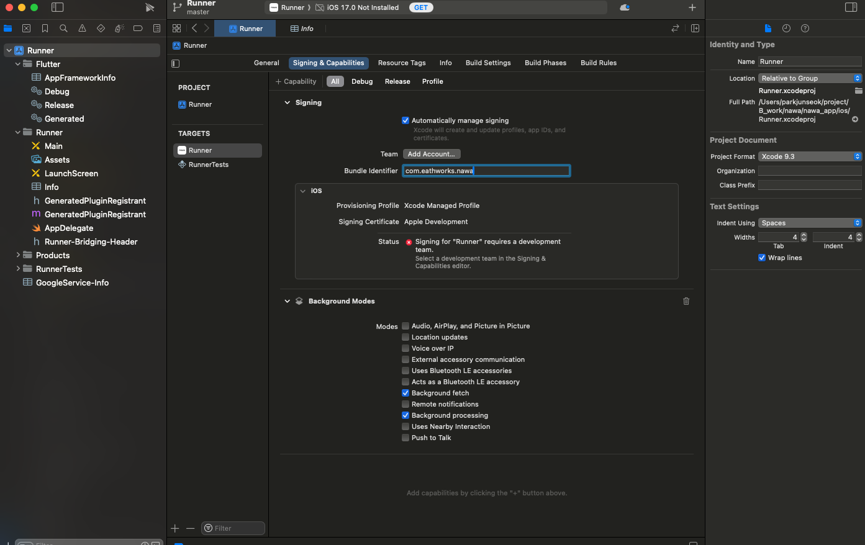Image resolution: width=865 pixels, height=545 pixels.
Task: Open the Project navigator folder icon
Action: [7, 29]
